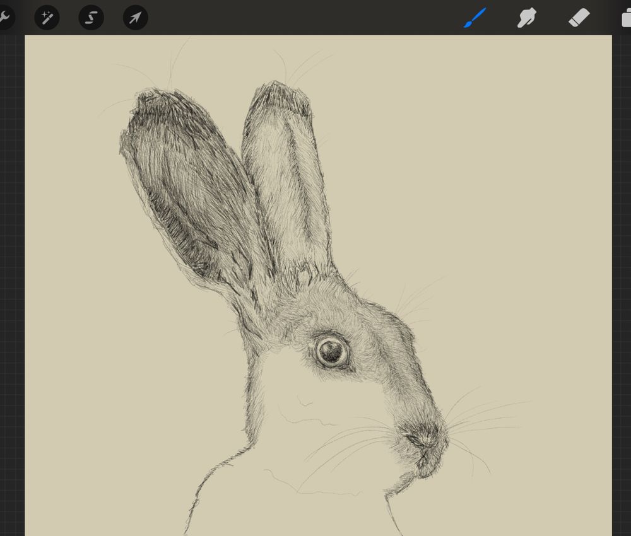Open the Actions wrench menu
631x536 pixels.
pos(4,18)
